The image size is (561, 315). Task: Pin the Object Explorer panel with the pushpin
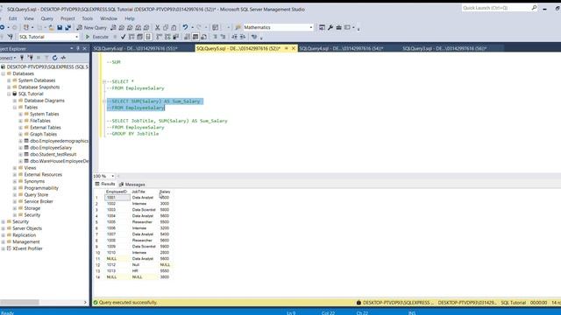[x=78, y=49]
